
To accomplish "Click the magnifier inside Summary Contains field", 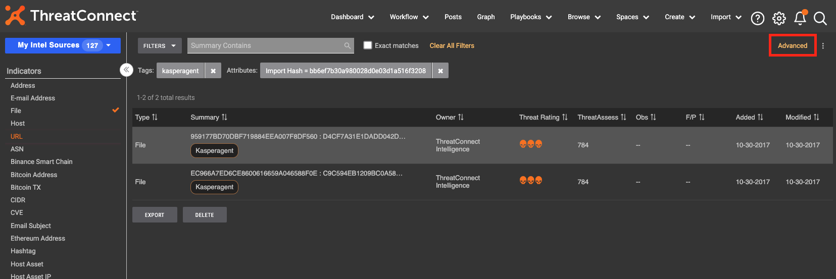I will [348, 45].
